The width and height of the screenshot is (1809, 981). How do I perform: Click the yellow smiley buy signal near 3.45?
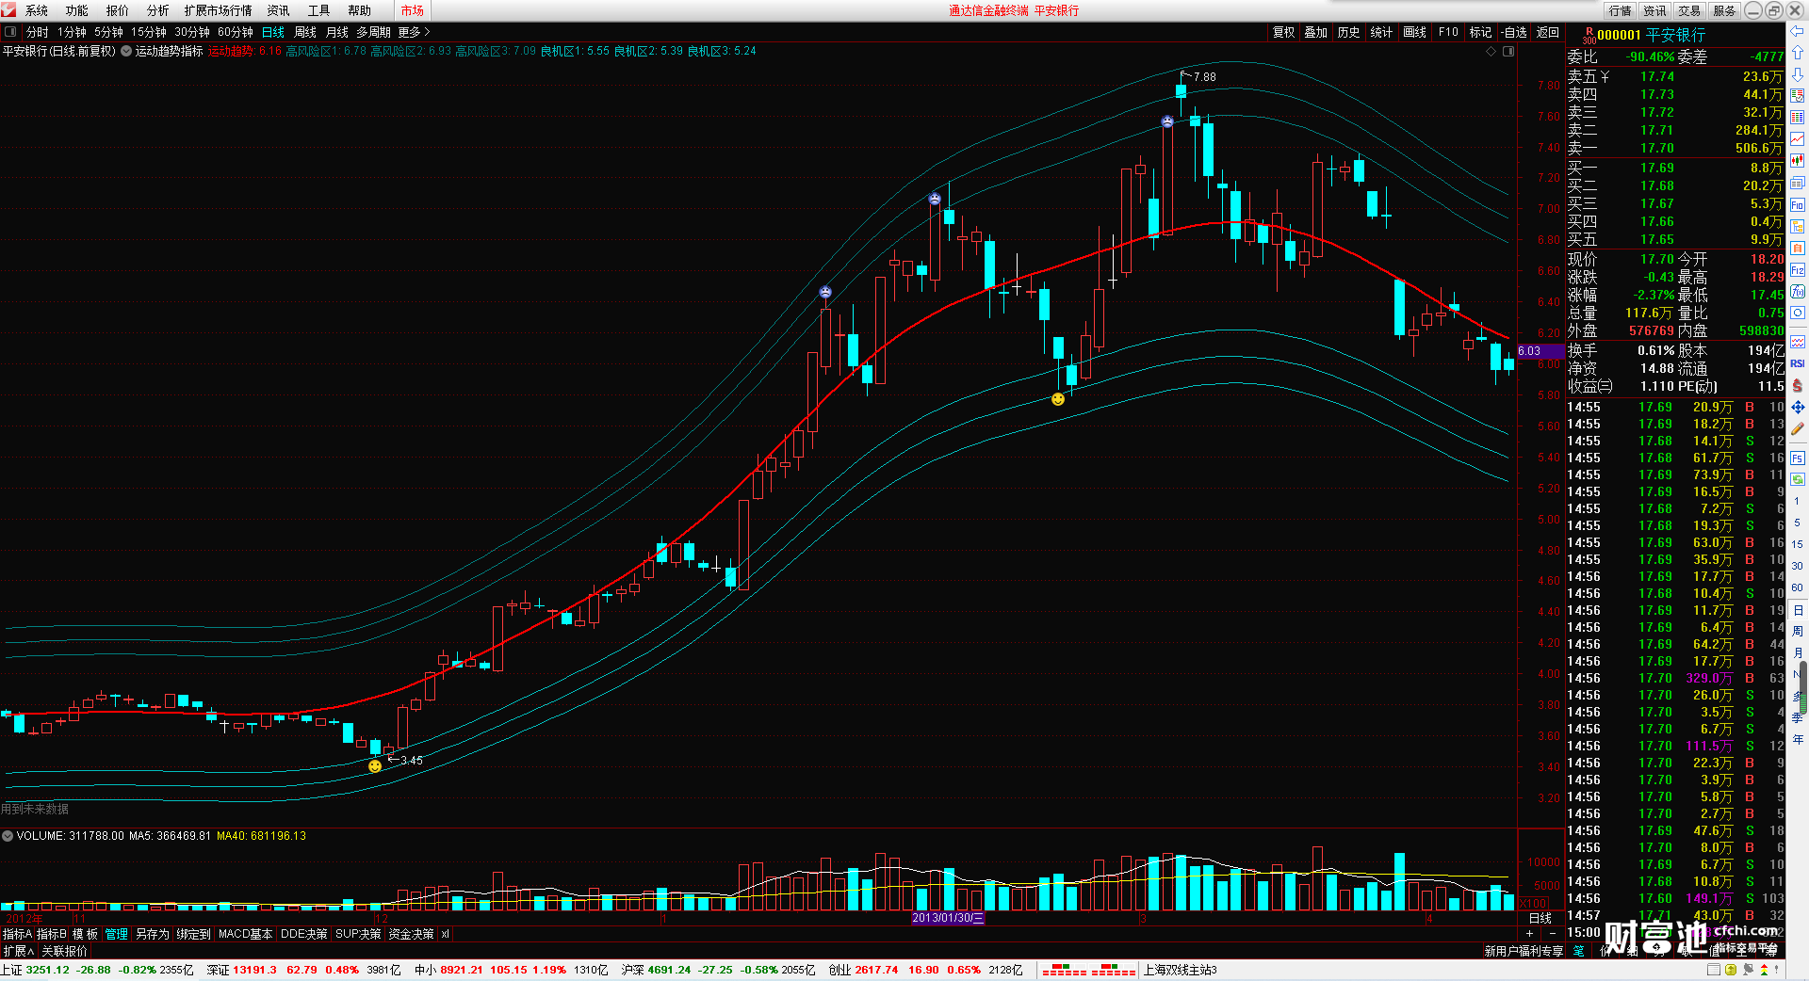(x=375, y=766)
